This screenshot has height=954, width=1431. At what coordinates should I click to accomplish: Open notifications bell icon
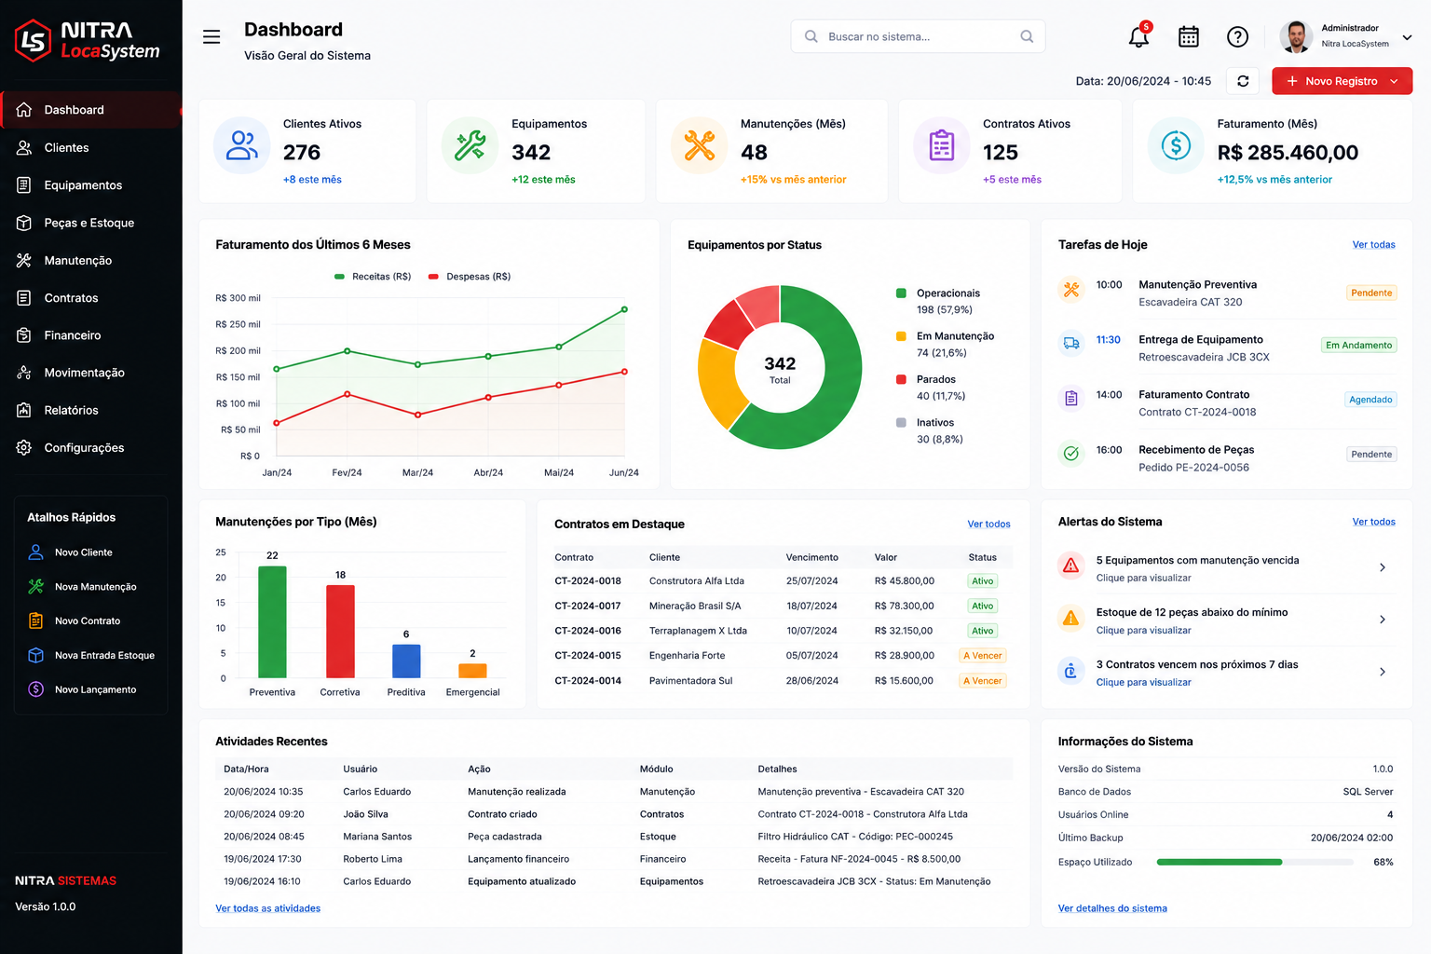(x=1138, y=36)
